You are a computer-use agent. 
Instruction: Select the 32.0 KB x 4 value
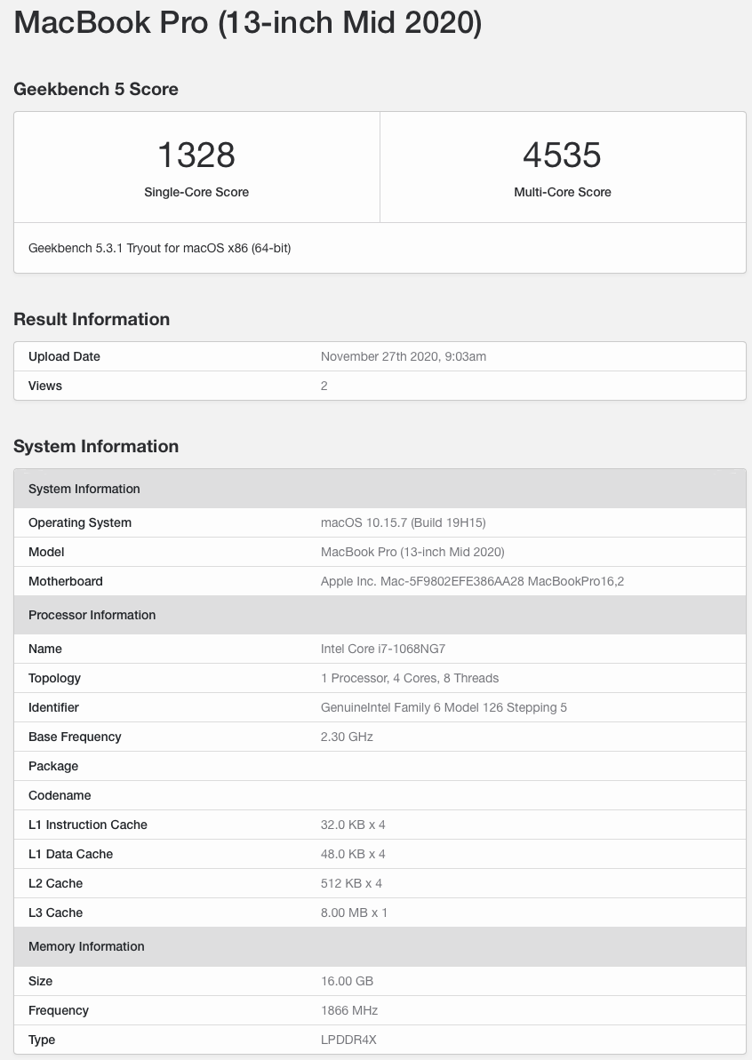point(353,825)
